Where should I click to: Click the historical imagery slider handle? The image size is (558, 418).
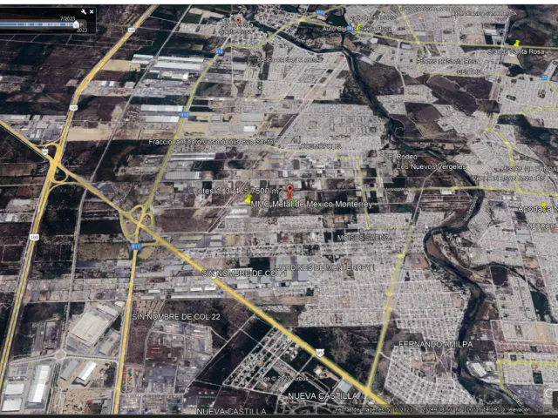click(x=76, y=24)
